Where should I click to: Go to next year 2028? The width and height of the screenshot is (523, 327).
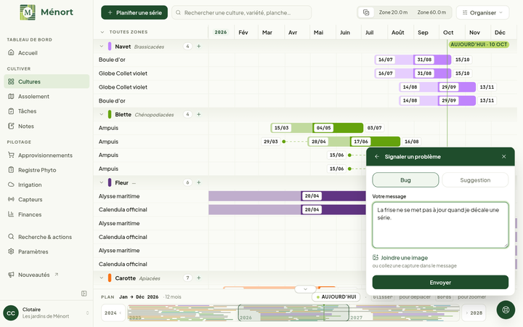point(474,313)
